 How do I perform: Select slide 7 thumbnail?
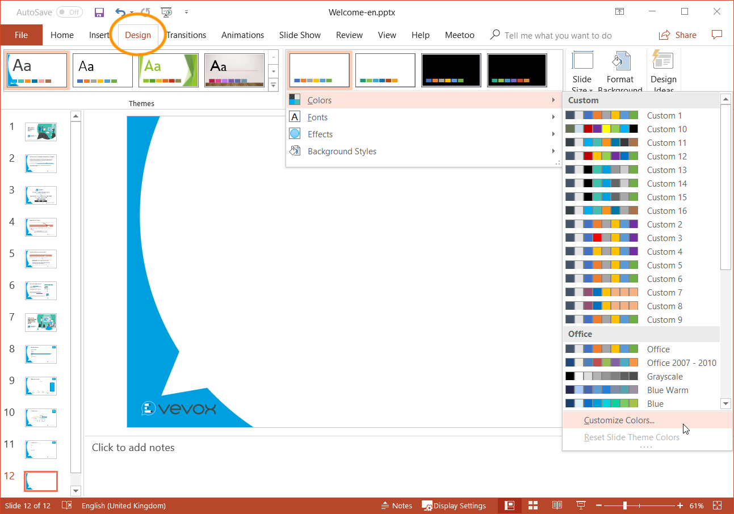(41, 322)
